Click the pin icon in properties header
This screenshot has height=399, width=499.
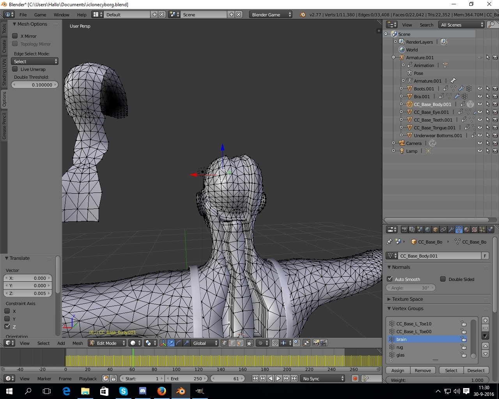pos(389,242)
